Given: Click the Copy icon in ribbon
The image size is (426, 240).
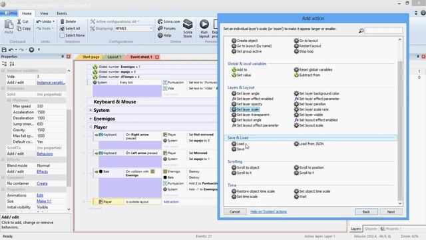Looking at the screenshot, I should point(19,28).
